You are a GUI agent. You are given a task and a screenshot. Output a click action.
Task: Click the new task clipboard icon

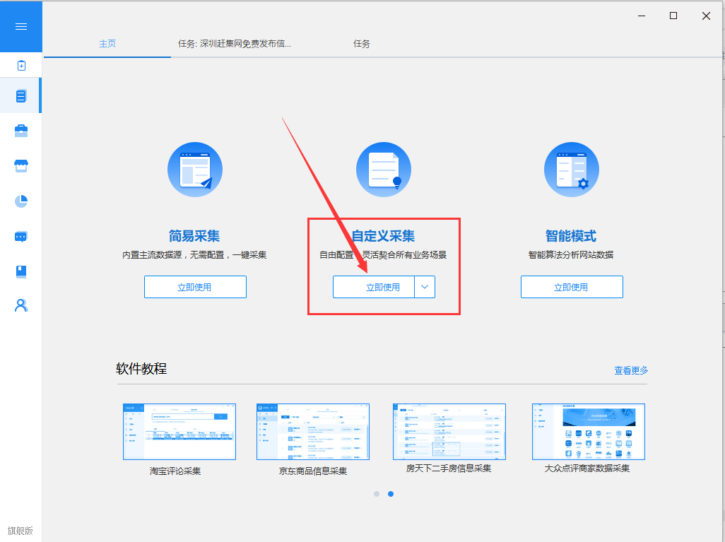coord(21,65)
